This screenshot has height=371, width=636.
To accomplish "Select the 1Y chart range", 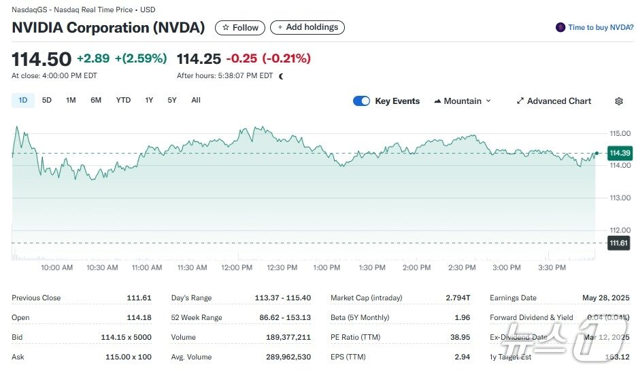I will point(149,101).
